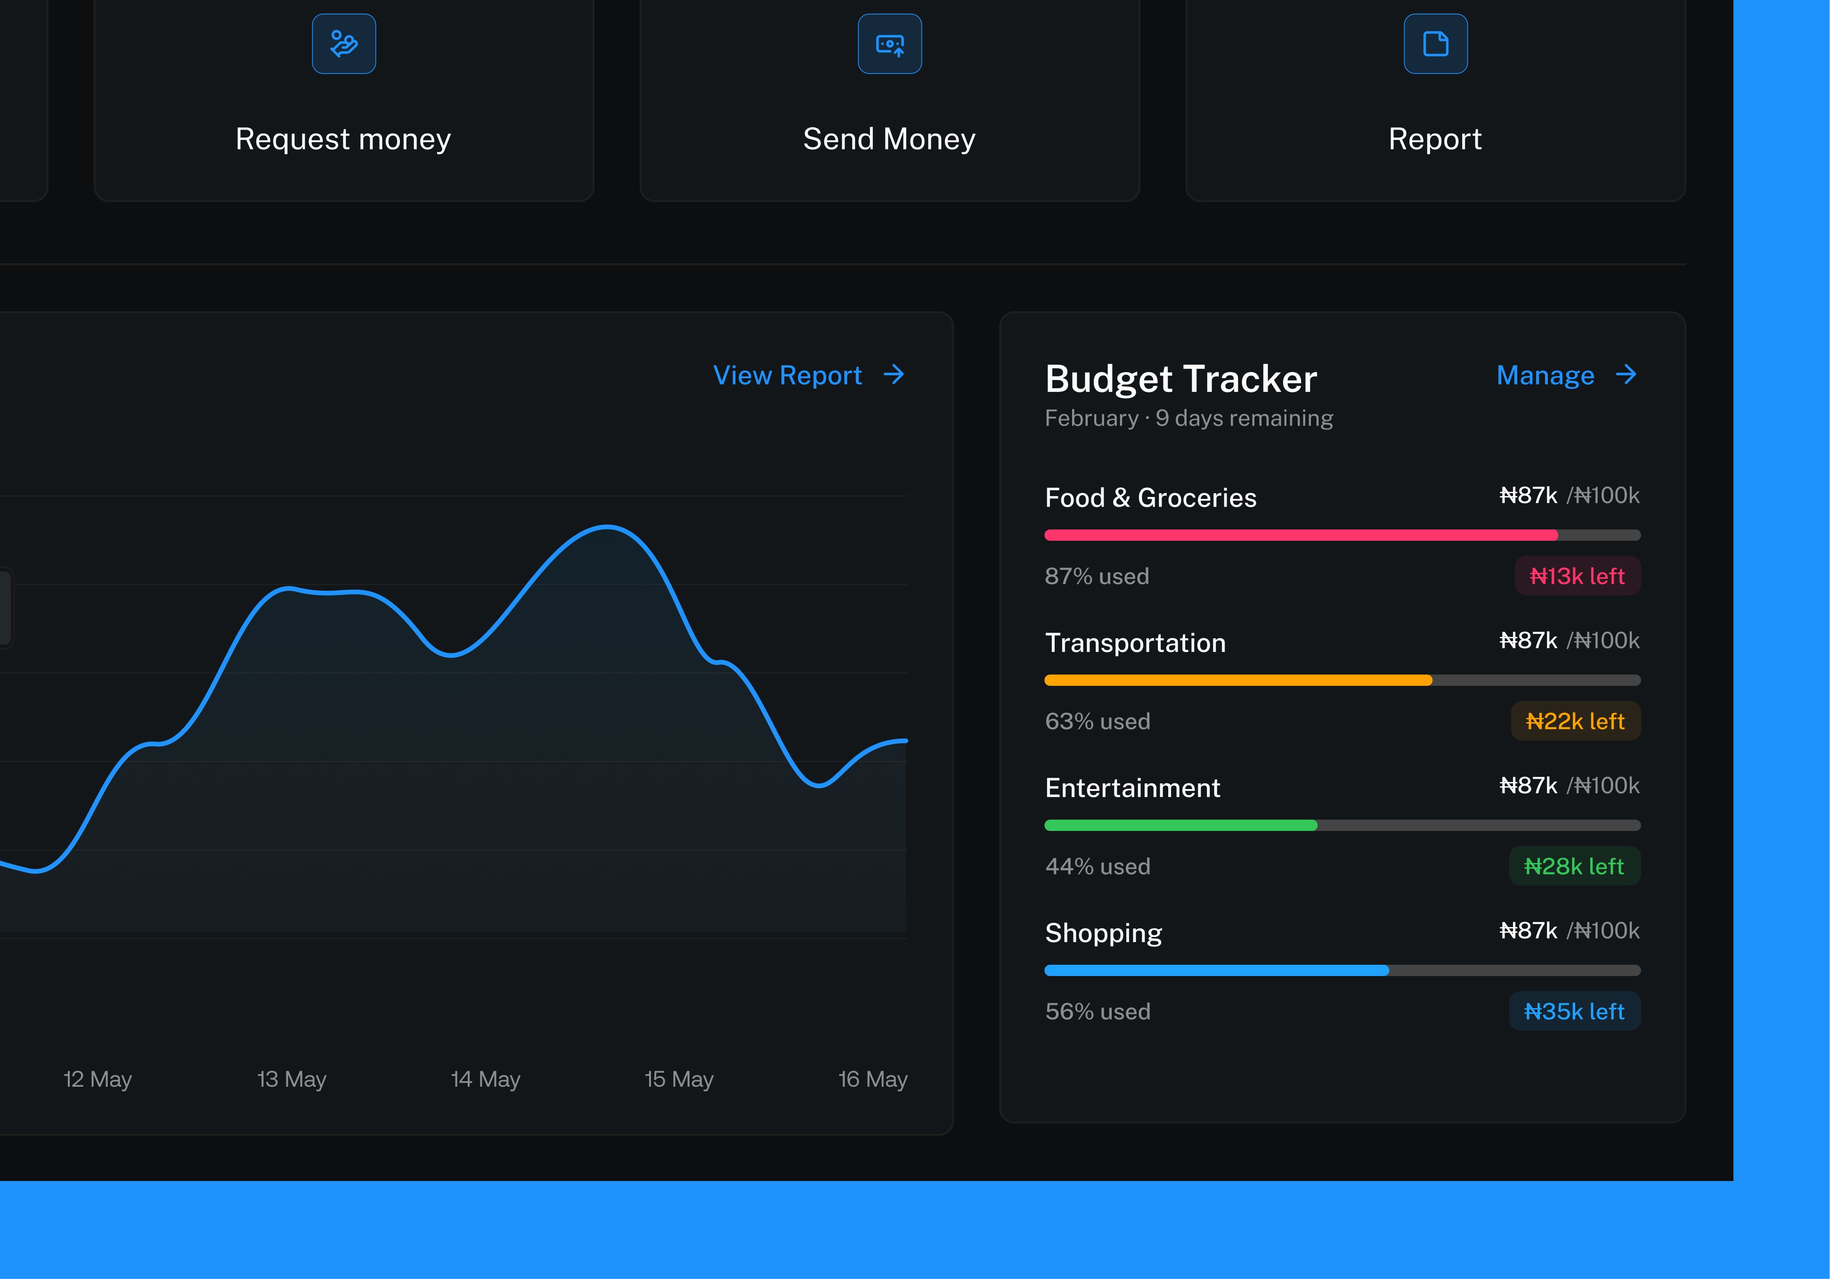Click the ₦22k left badge
Image resolution: width=1830 pixels, height=1279 pixels.
[1575, 721]
